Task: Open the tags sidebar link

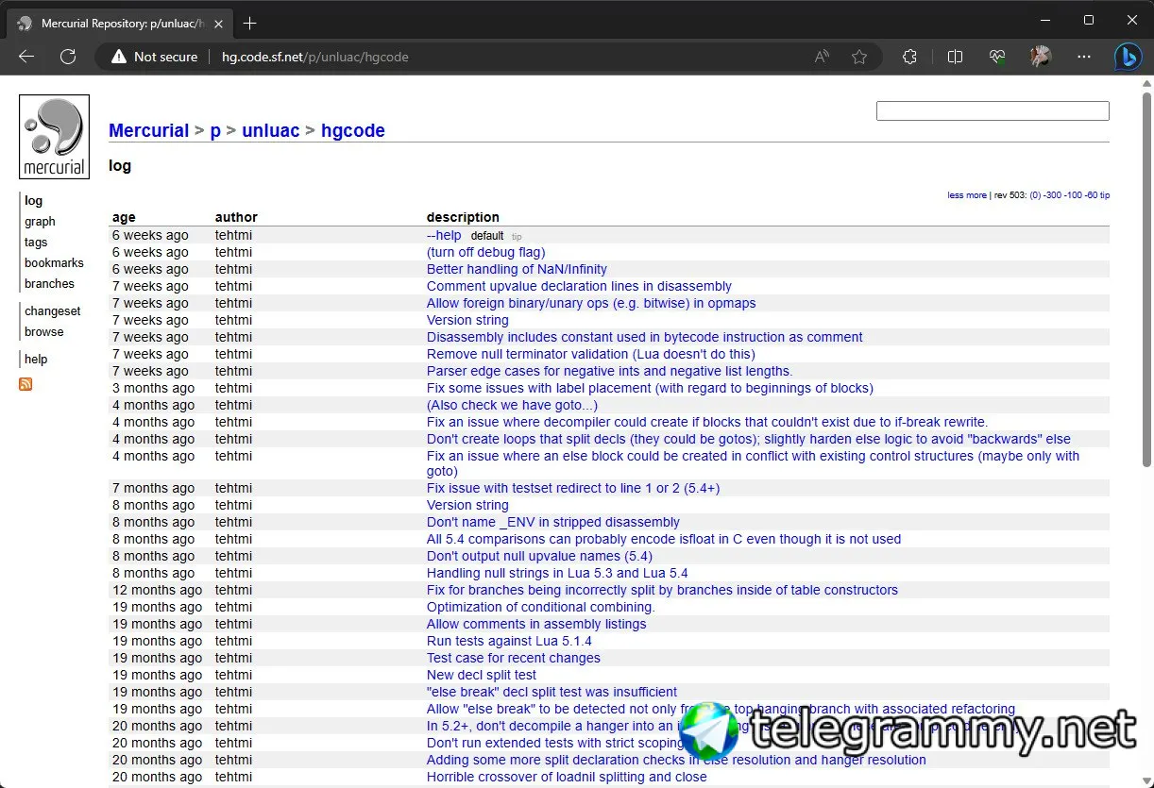Action: (36, 243)
